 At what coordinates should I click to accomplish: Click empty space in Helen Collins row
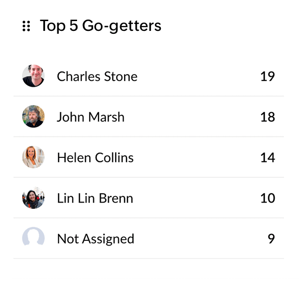(x=197, y=157)
